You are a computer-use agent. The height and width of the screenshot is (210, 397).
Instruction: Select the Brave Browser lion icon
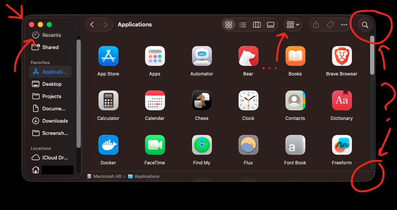coord(342,56)
